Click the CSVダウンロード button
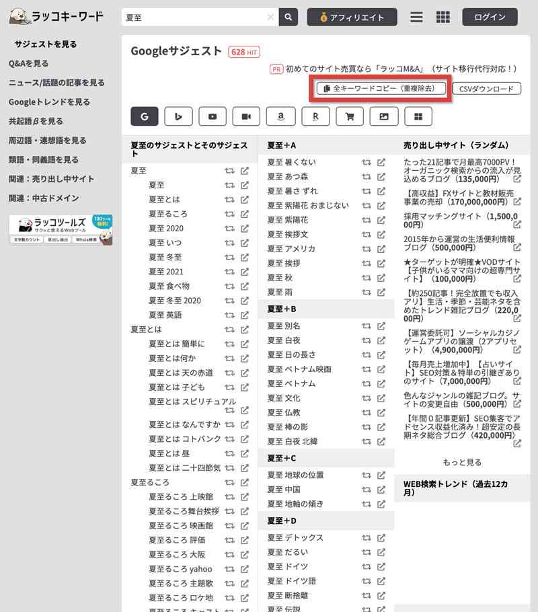The height and width of the screenshot is (612, 538). [x=486, y=89]
